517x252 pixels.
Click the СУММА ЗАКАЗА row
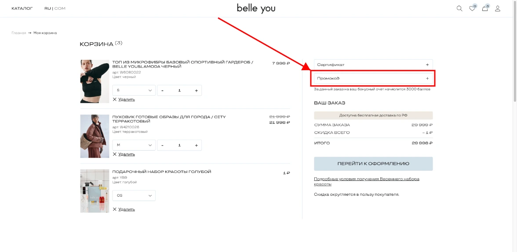tap(373, 125)
